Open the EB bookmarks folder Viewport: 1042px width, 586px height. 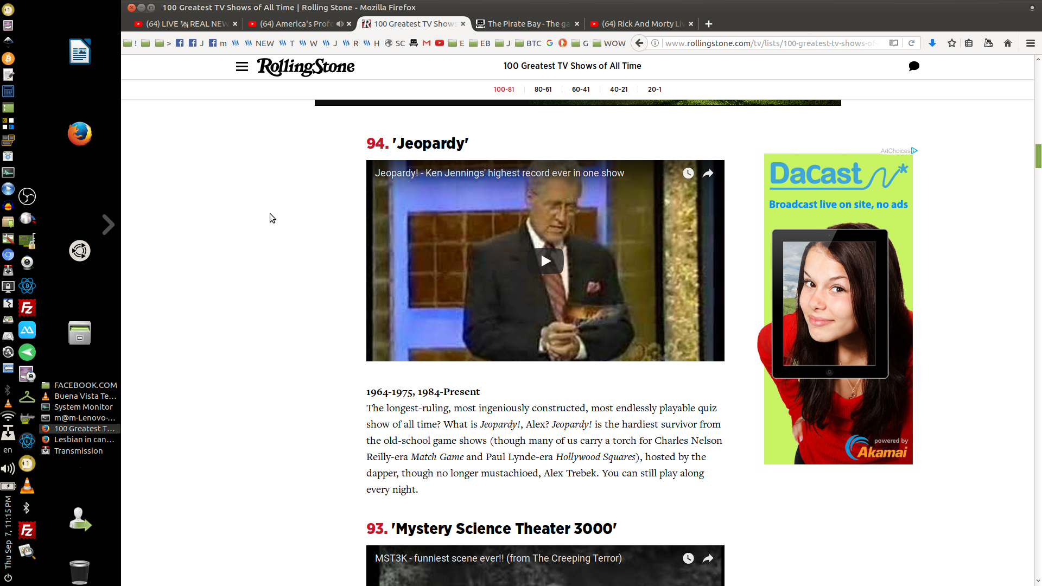pyautogui.click(x=479, y=43)
